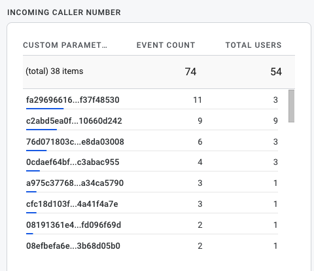Select the row 0cdaef64bf...c3abac955
This screenshot has height=271, width=314.
[x=152, y=162]
